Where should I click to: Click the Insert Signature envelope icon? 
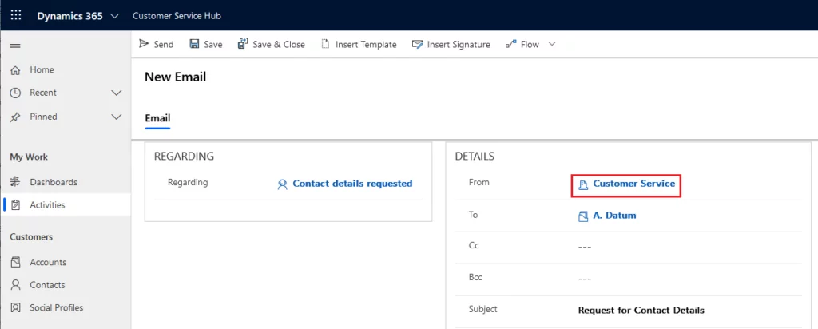(417, 44)
